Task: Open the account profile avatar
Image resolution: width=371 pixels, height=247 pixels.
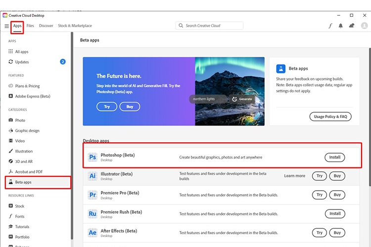Action: 365,26
